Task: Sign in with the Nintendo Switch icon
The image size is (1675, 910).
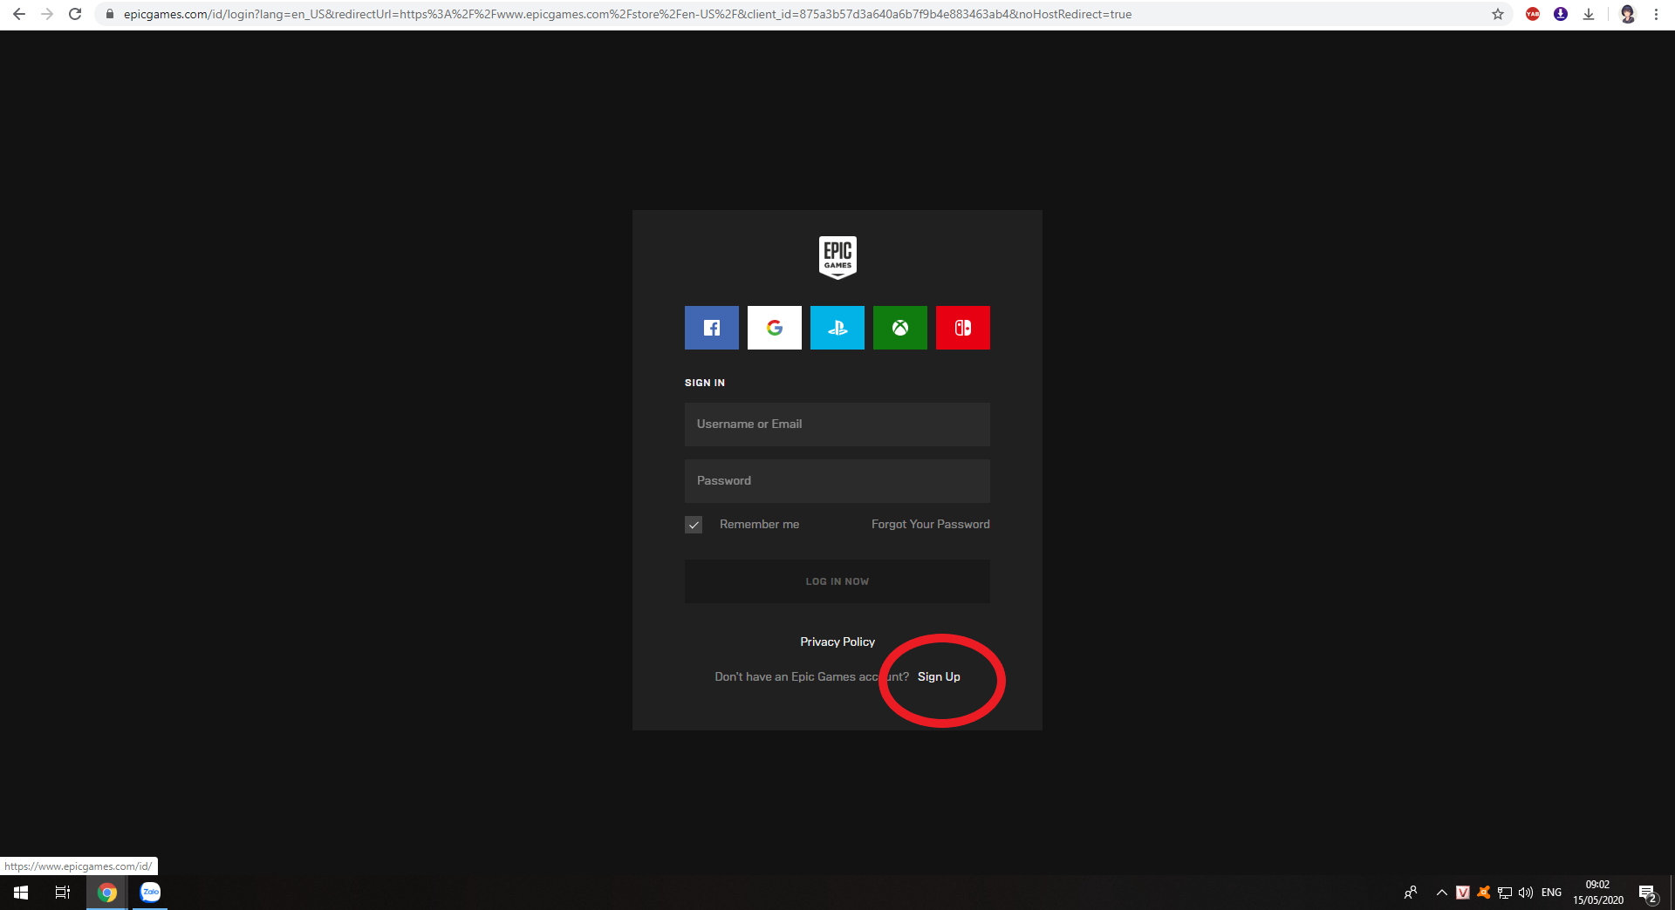Action: [x=962, y=328]
